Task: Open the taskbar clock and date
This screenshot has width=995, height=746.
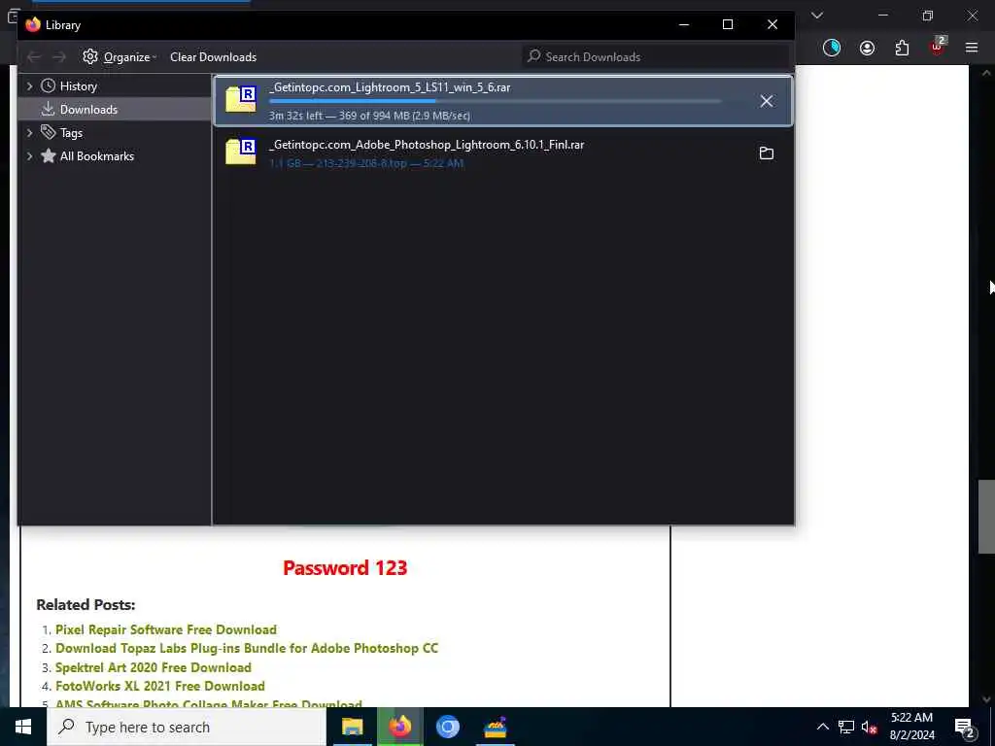Action: [911, 727]
